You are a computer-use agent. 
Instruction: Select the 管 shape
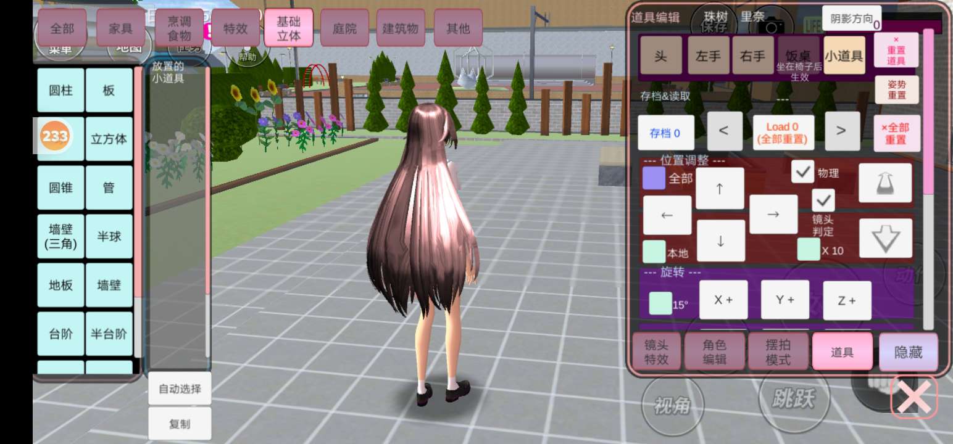click(x=109, y=187)
